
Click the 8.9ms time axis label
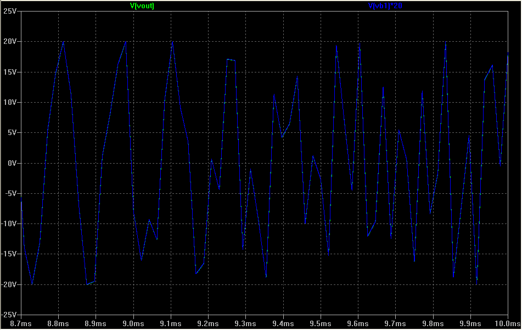pos(96,323)
